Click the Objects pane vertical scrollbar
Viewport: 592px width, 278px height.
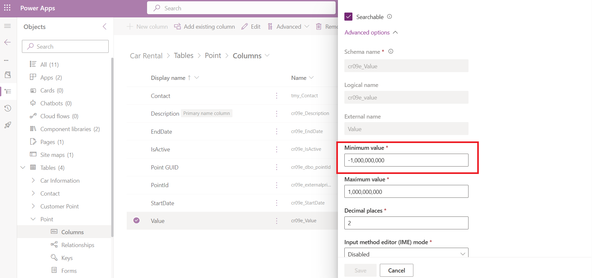(x=112, y=147)
